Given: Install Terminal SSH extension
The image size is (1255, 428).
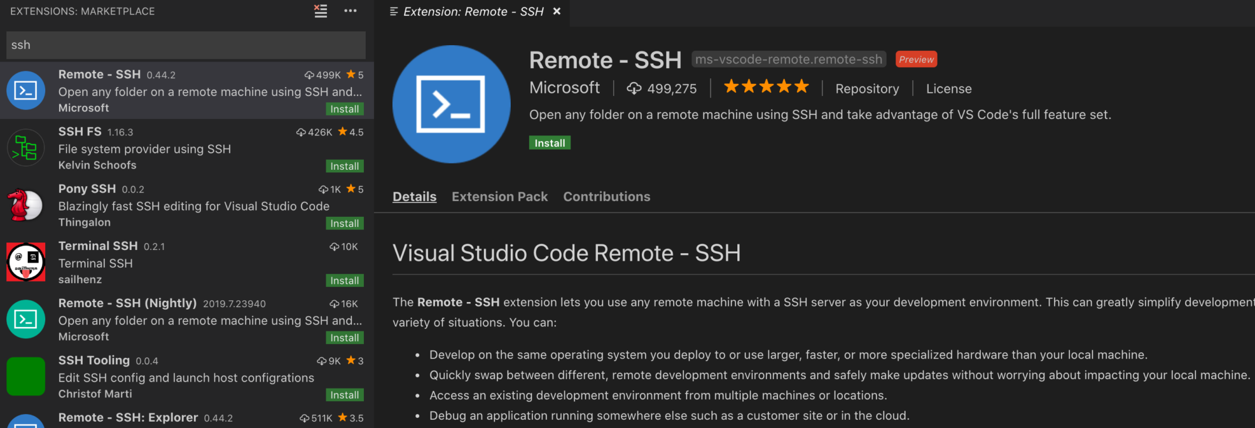Looking at the screenshot, I should pyautogui.click(x=344, y=281).
